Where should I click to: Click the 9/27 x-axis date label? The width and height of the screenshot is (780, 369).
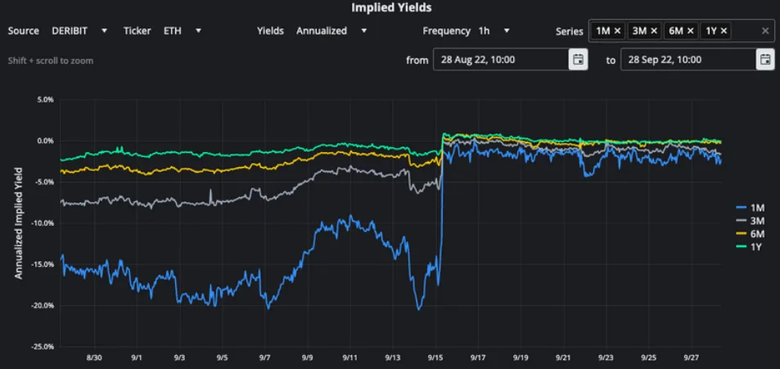coord(692,357)
